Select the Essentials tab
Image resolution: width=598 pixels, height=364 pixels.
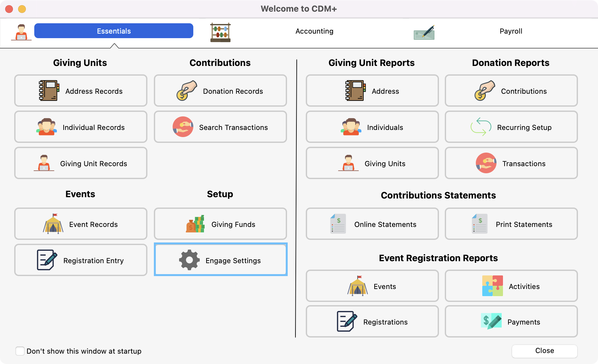[114, 31]
